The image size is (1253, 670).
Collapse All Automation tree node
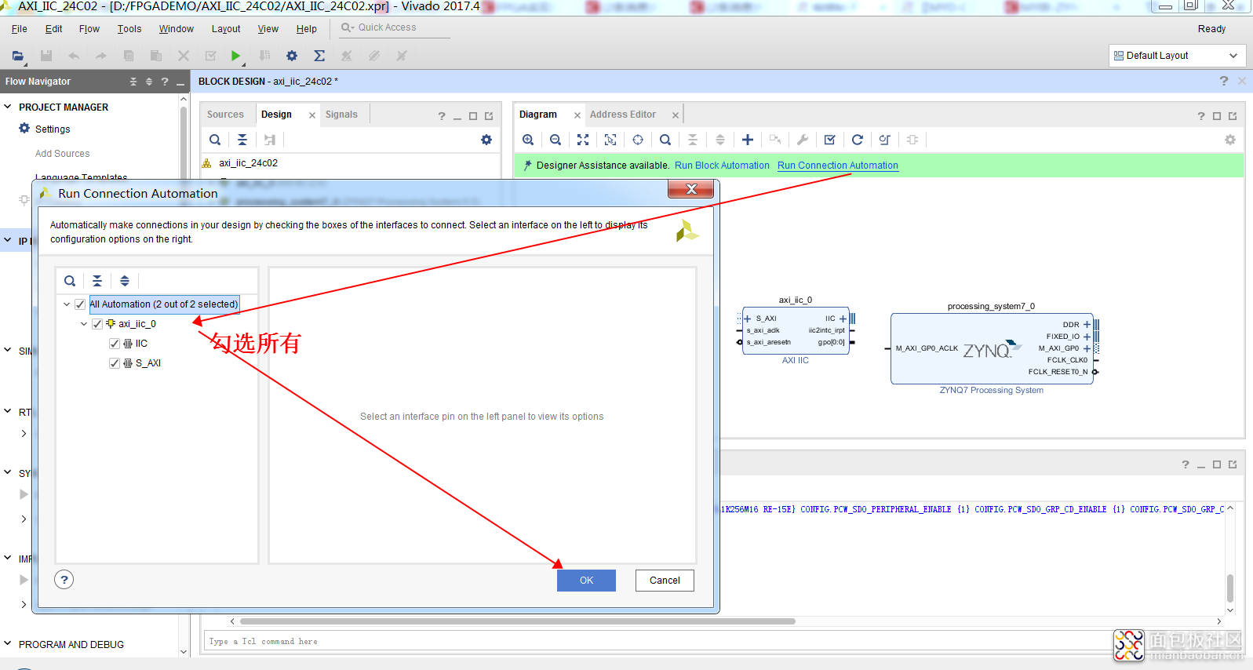pos(67,304)
